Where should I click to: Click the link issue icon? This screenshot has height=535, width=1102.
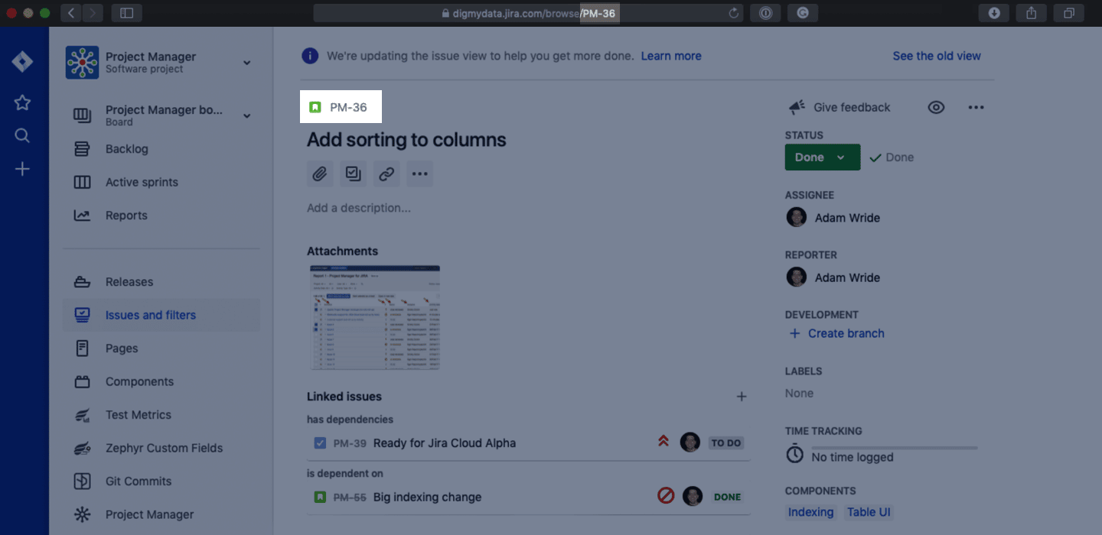386,173
